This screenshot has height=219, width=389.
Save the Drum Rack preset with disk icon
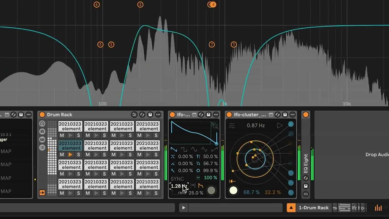coord(150,115)
